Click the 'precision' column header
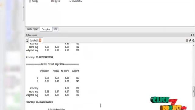Image resolution: width=195 pixels, height=110 pixels. tap(44, 71)
